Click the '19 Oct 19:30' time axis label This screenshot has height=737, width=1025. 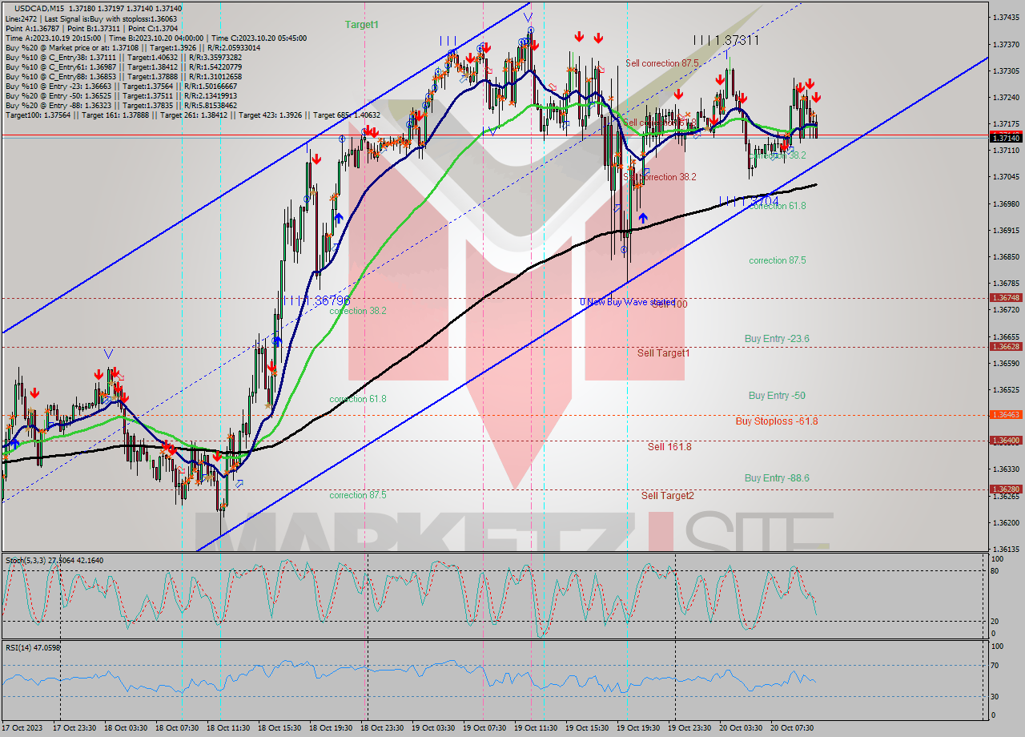tap(637, 728)
